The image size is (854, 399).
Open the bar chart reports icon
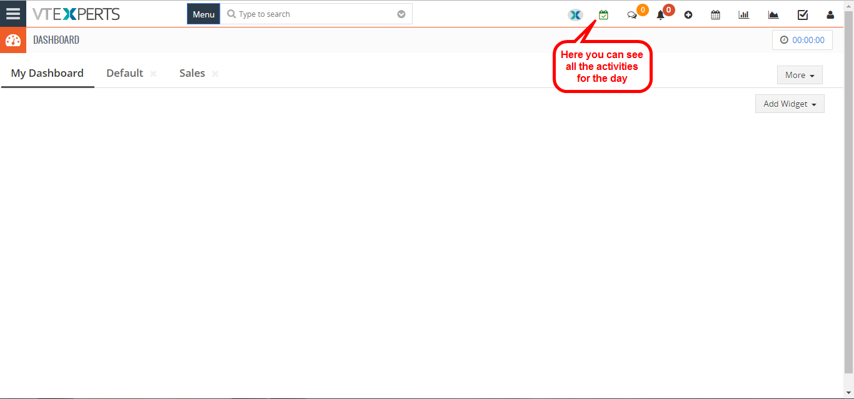[744, 15]
